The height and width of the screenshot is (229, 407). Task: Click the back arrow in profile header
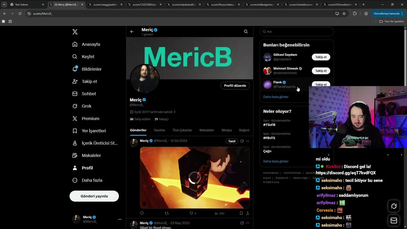(x=132, y=31)
